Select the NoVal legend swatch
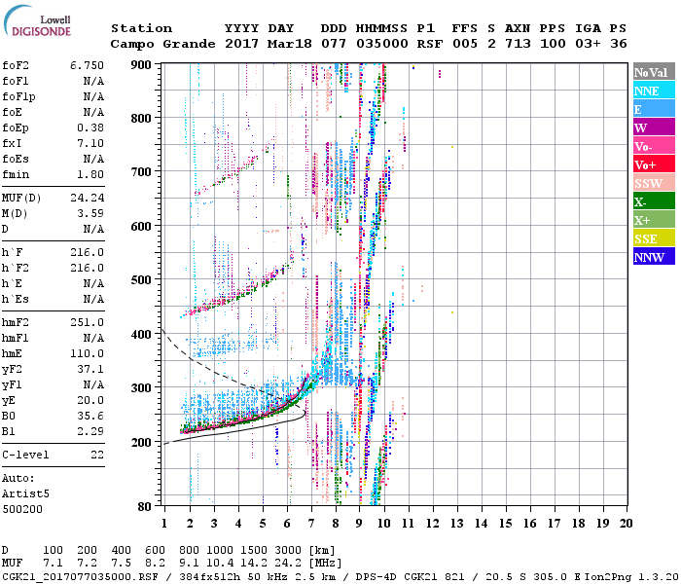Screen dimensions: 681x584 653,72
